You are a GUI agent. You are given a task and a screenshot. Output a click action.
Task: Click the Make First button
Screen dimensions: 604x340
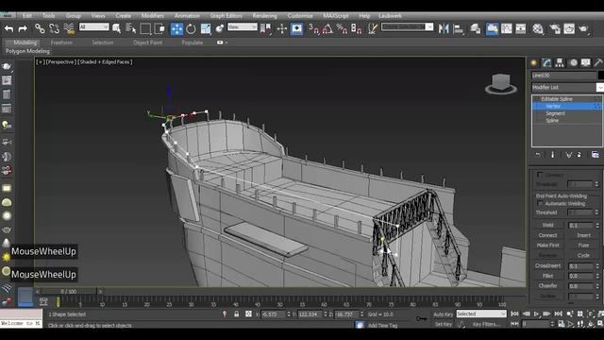pos(547,246)
